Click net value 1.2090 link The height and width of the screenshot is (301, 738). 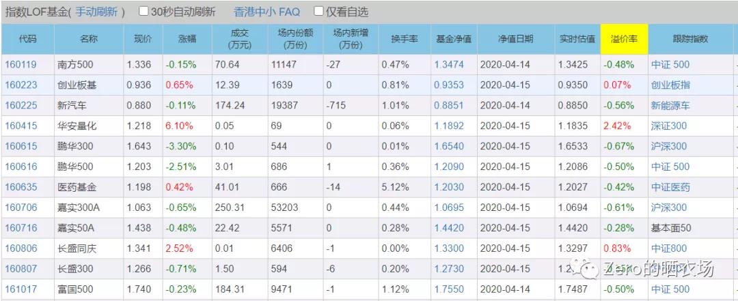pos(449,167)
